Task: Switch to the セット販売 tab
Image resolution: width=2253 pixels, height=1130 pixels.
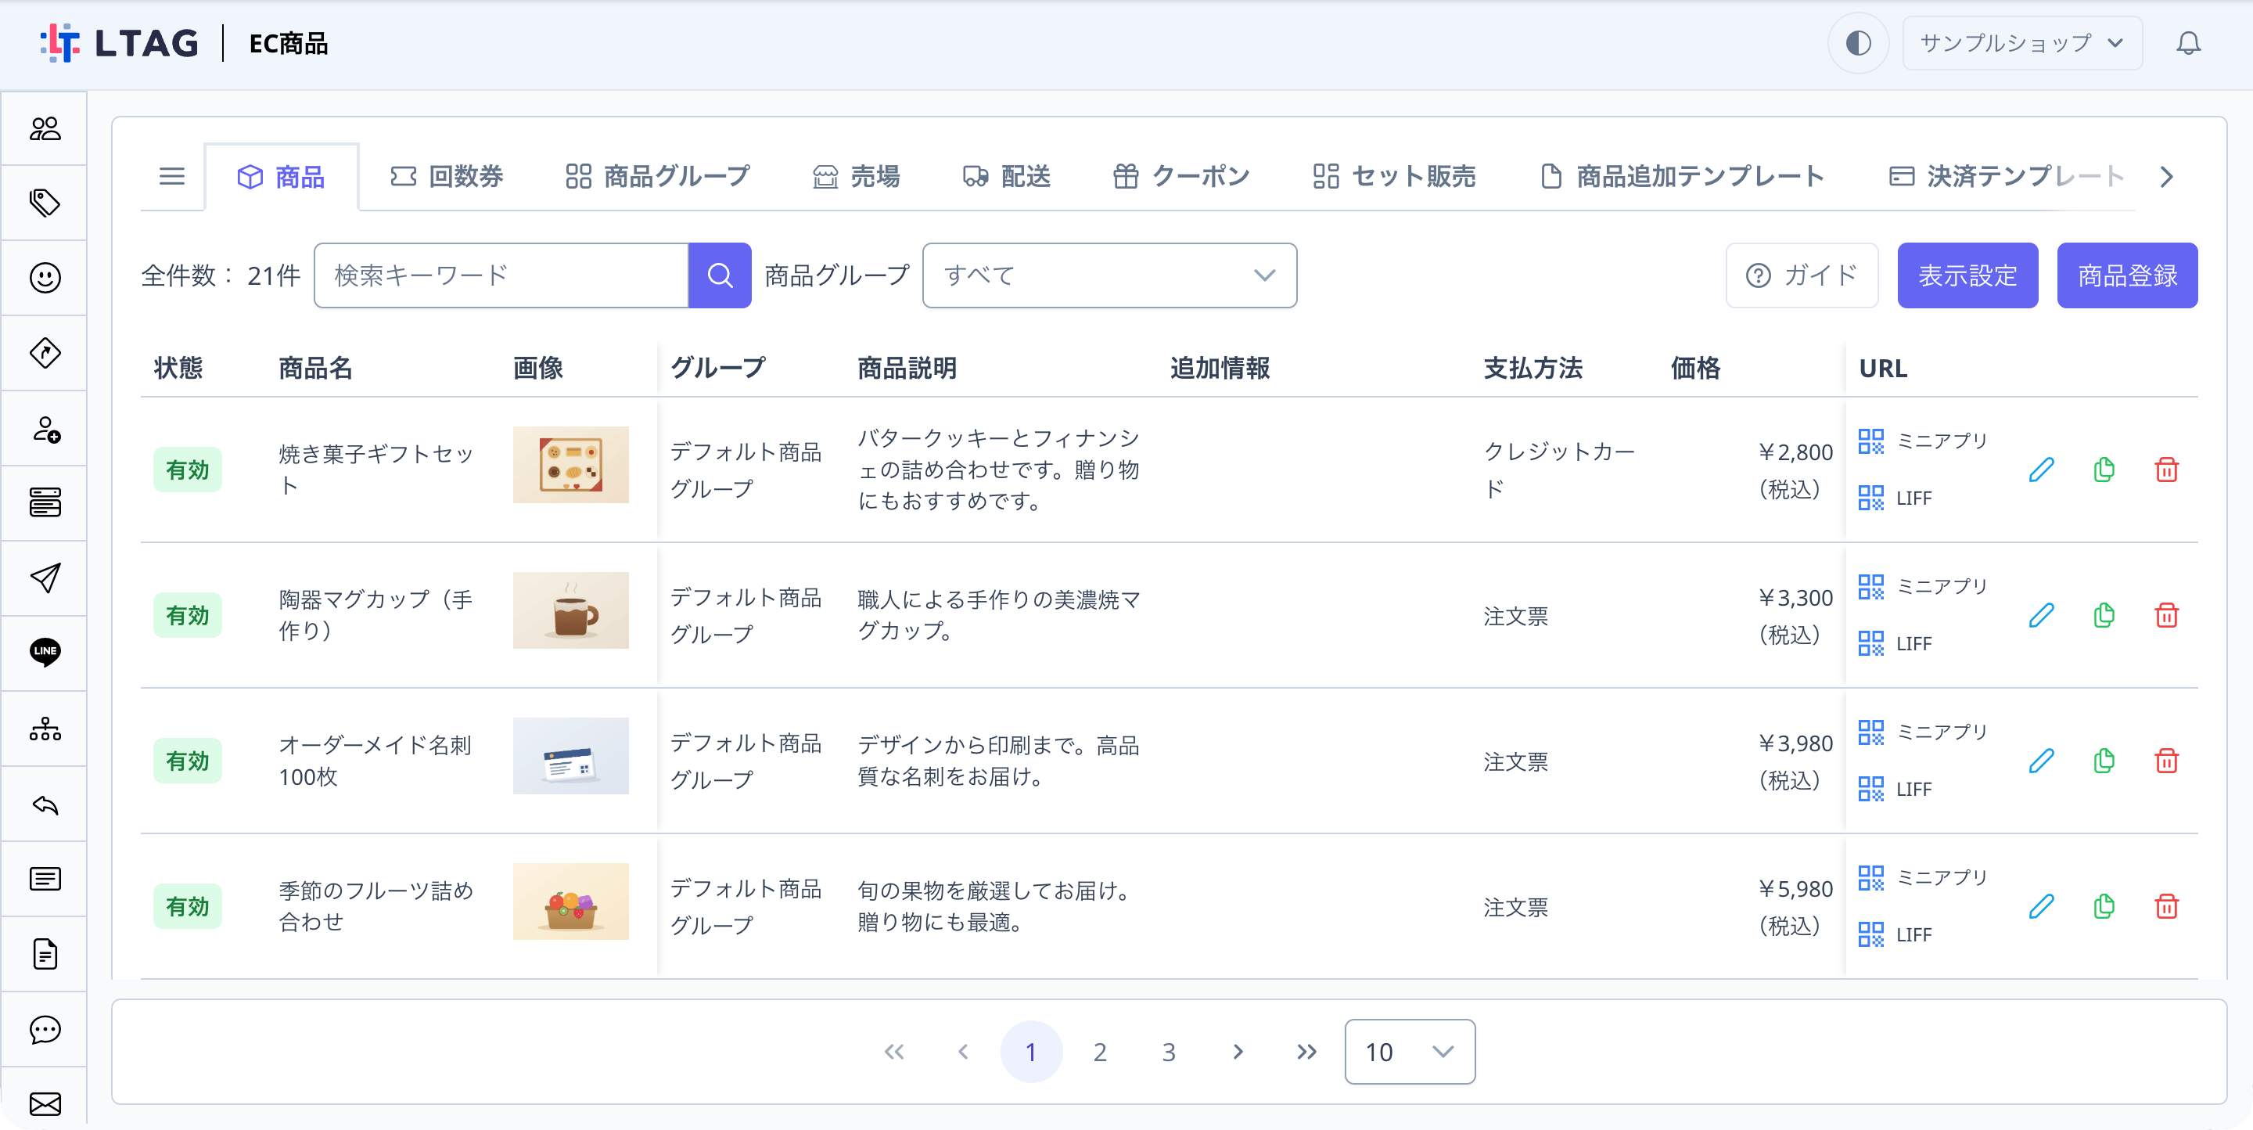Action: [1394, 177]
